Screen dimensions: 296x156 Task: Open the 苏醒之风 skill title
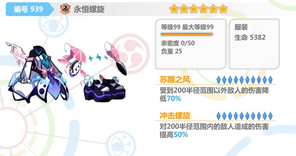tap(175, 80)
